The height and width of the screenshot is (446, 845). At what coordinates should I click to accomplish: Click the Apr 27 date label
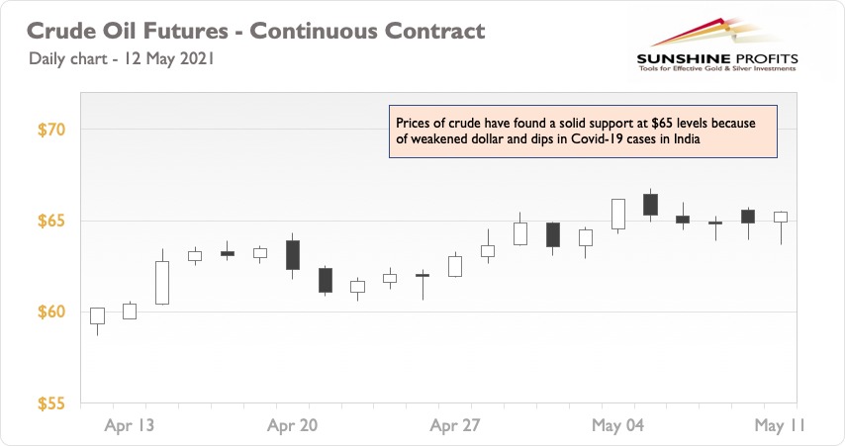tap(455, 425)
